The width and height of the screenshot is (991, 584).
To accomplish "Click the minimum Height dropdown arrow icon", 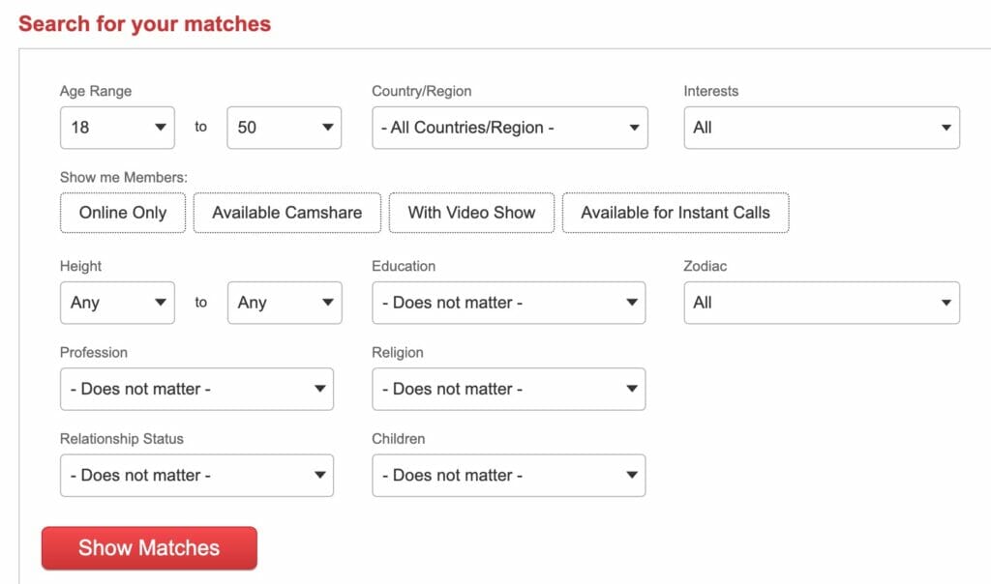I will tap(160, 303).
